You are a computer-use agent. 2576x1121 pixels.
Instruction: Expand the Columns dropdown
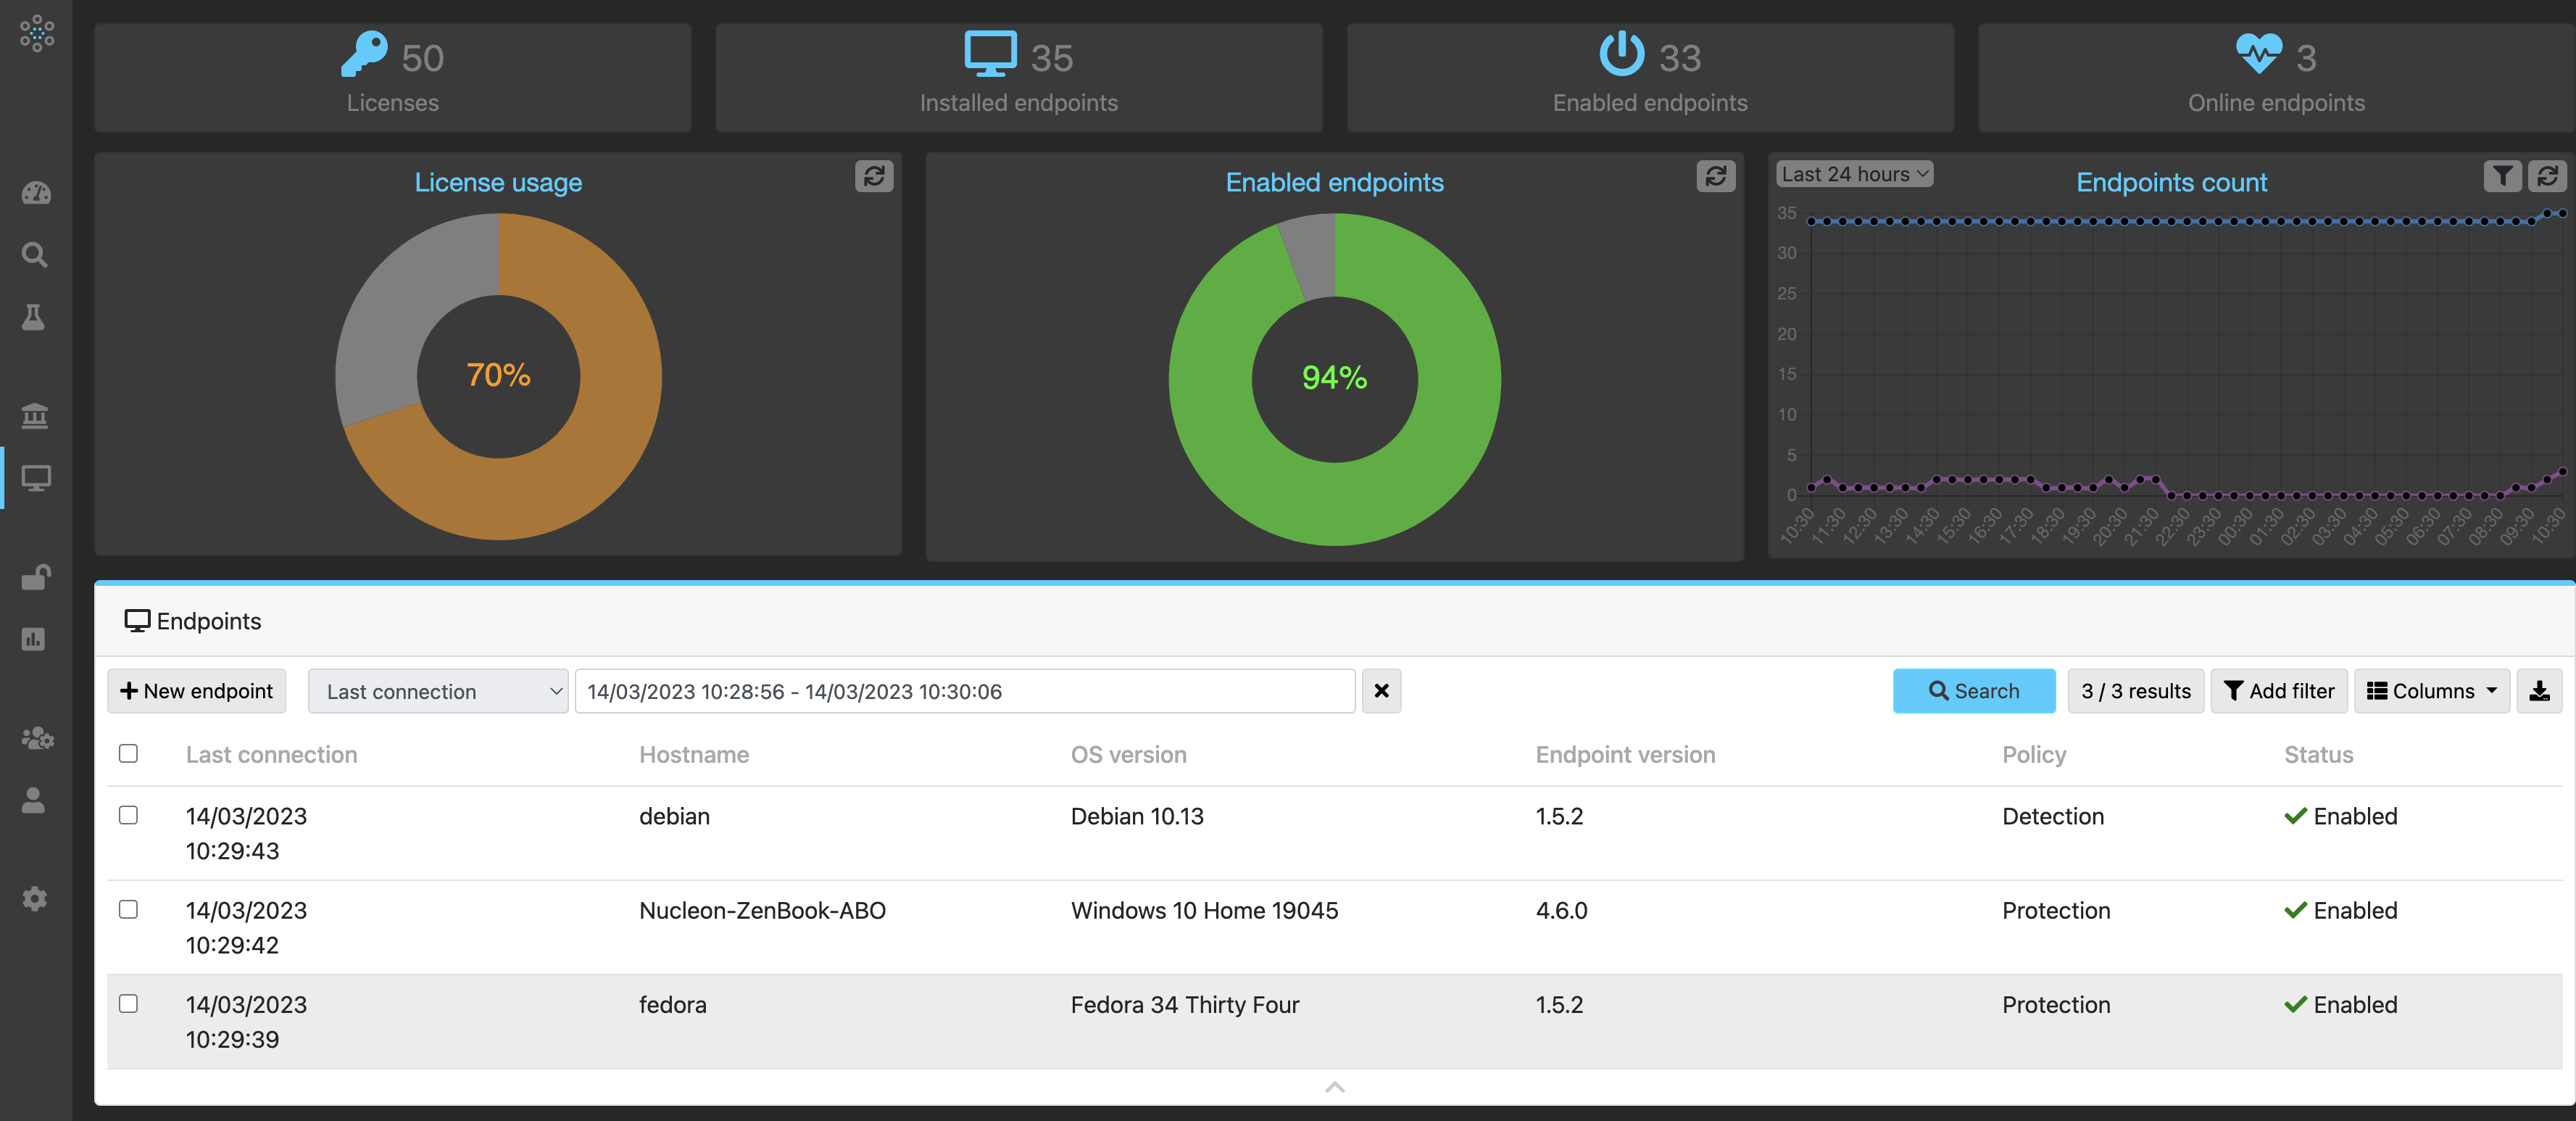click(2431, 691)
